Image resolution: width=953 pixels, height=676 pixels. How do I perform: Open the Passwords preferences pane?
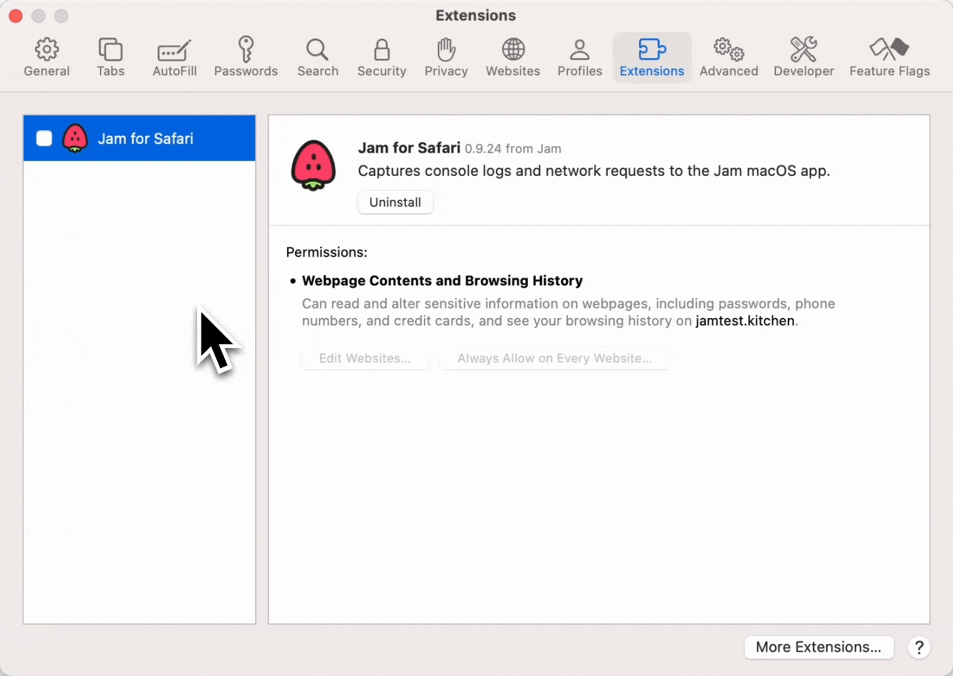246,58
